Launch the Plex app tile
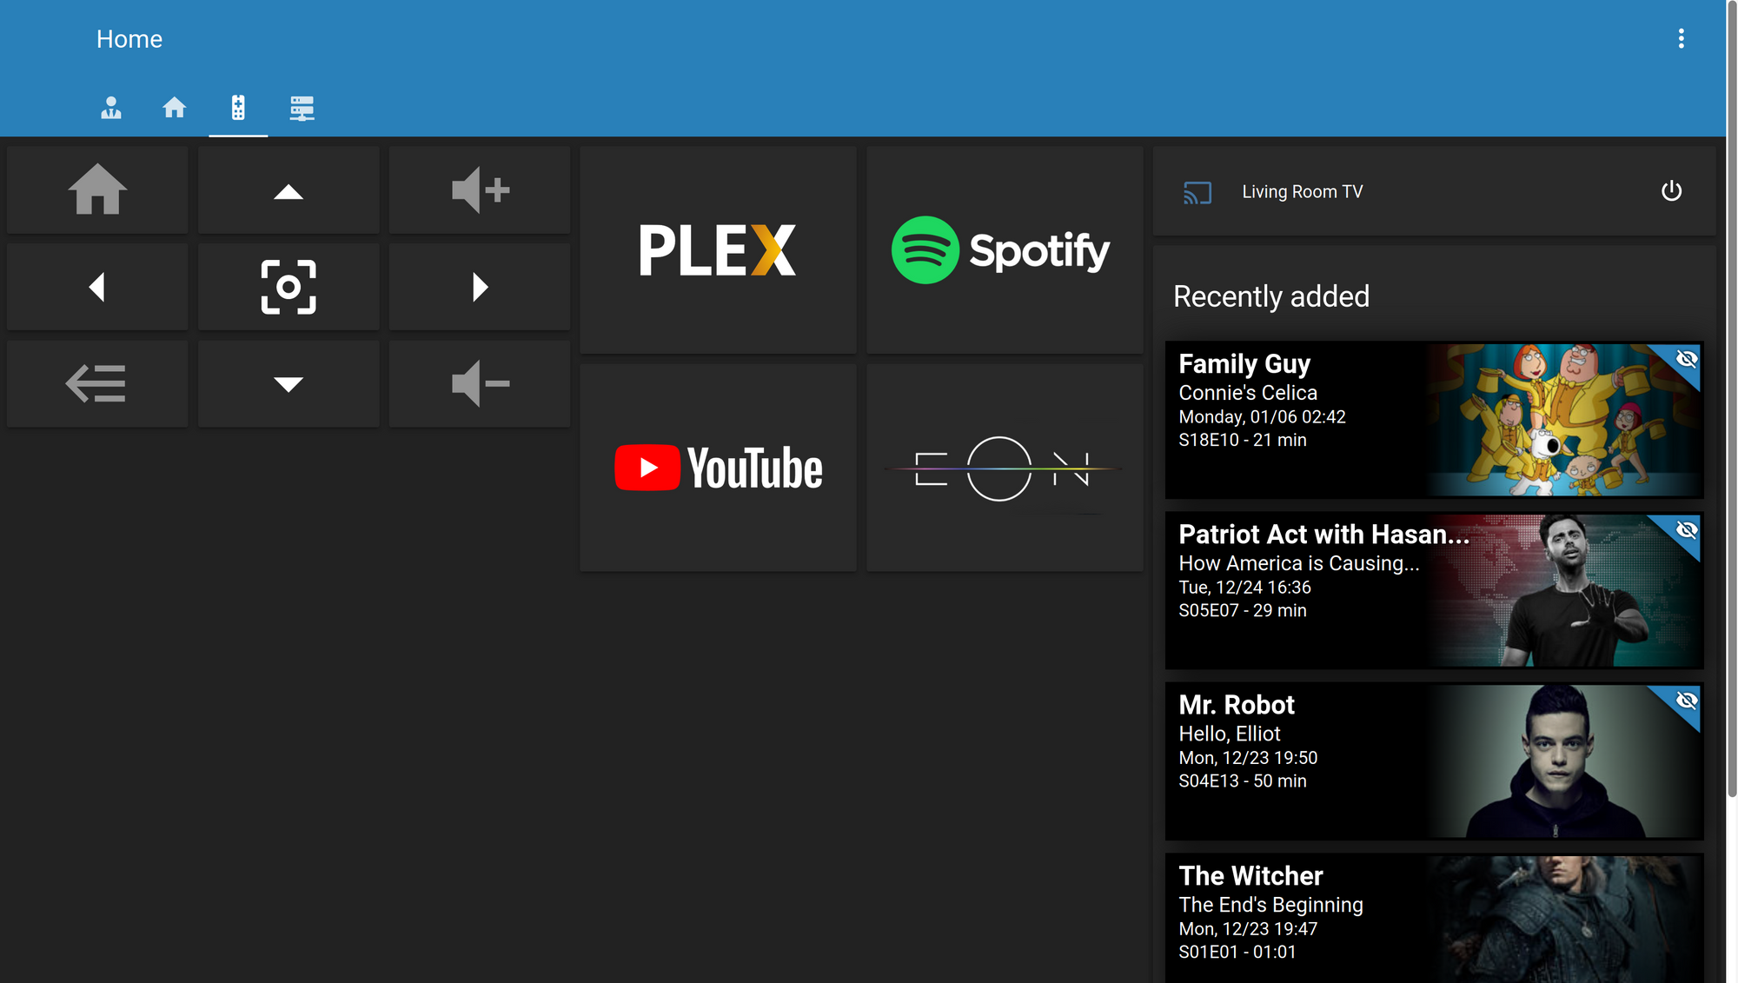Viewport: 1738px width, 983px height. tap(718, 250)
